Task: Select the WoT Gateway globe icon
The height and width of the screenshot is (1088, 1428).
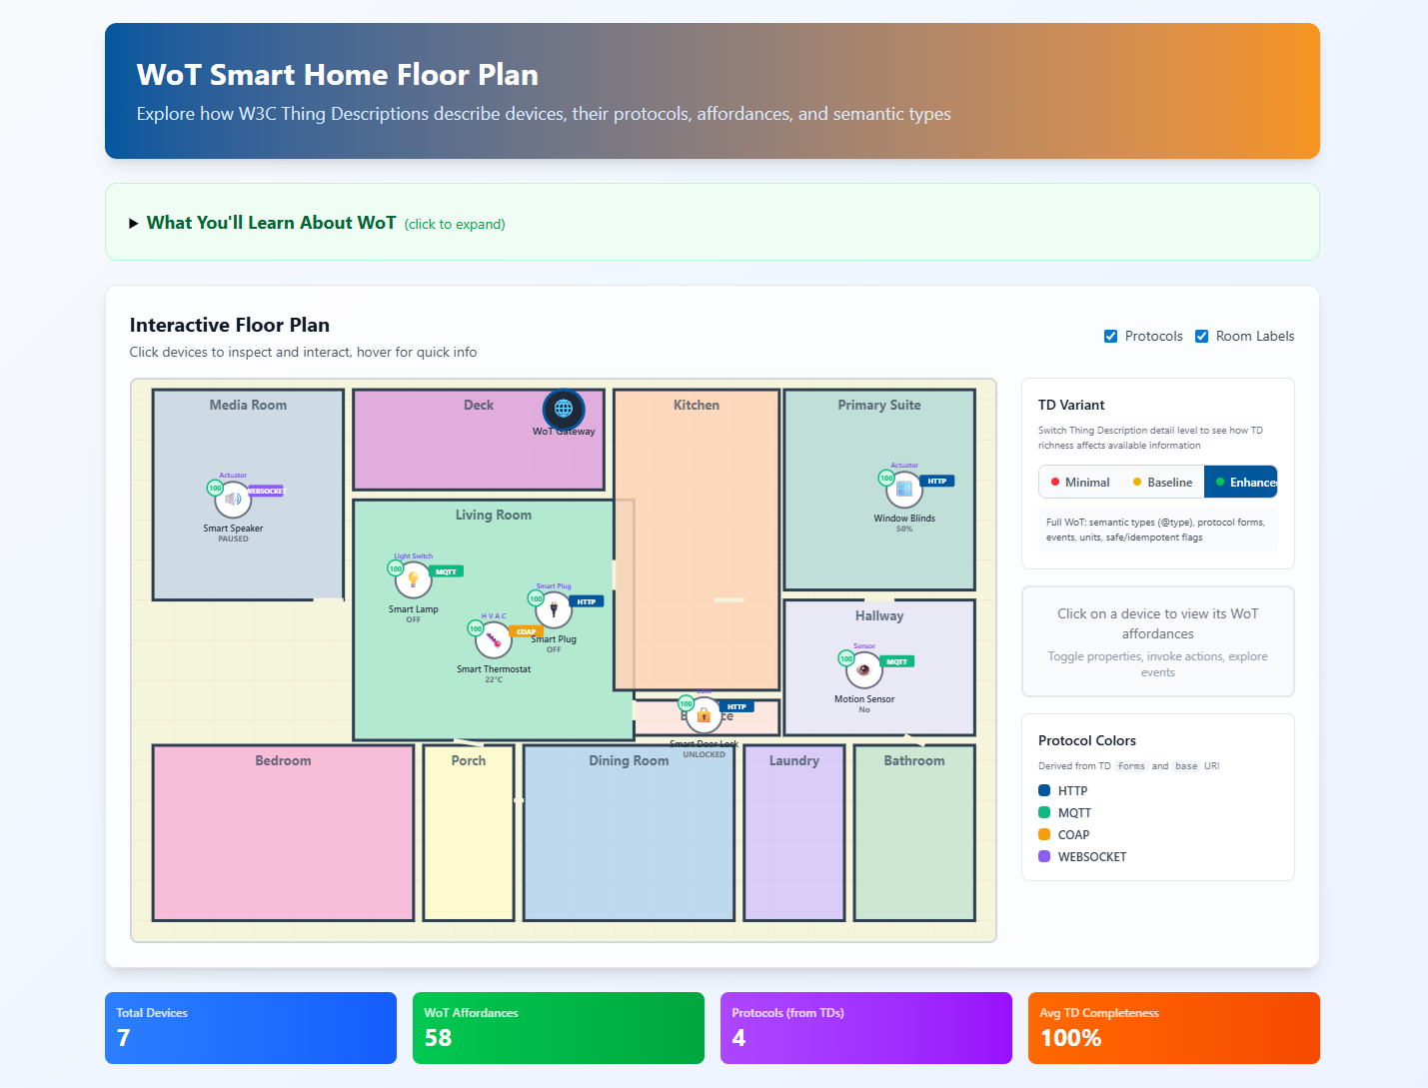Action: [564, 409]
